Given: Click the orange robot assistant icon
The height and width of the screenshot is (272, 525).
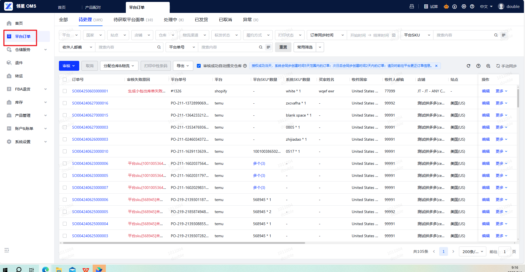Looking at the screenshot, I should click(x=446, y=6).
